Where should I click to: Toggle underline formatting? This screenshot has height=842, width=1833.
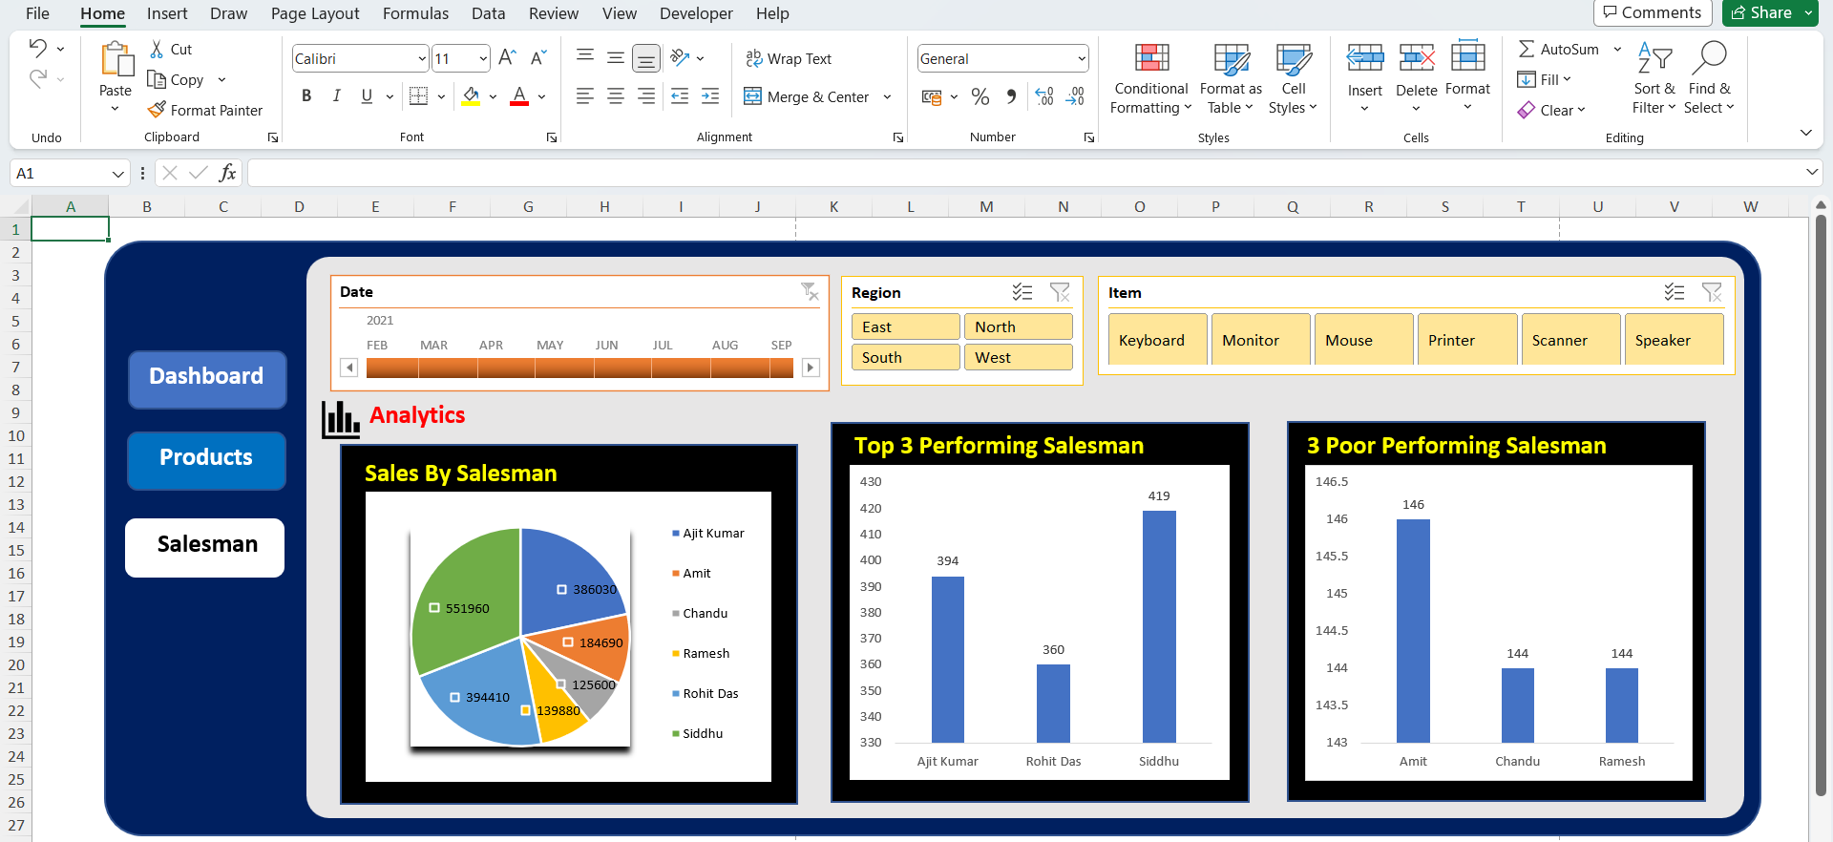367,95
